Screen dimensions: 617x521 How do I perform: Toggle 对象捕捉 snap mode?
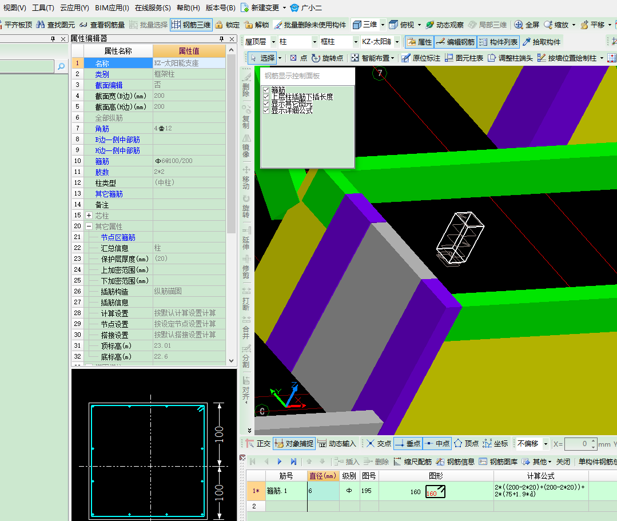(x=293, y=443)
